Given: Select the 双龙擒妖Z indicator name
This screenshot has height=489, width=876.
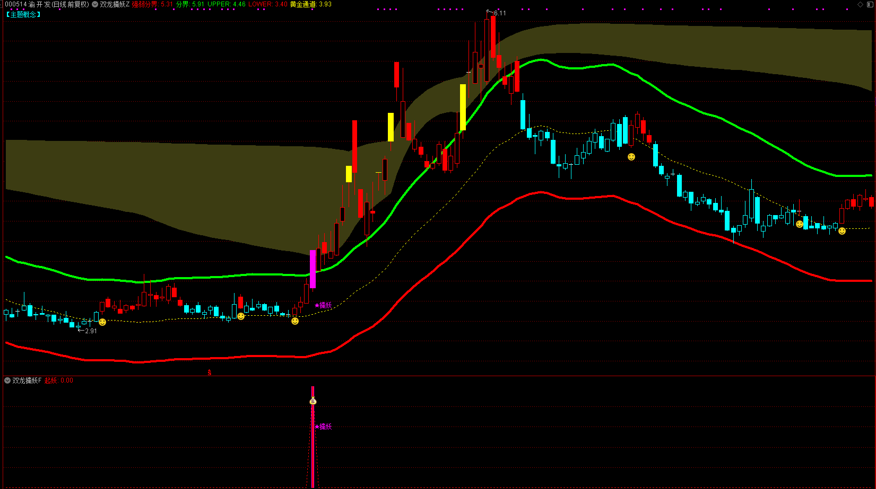Looking at the screenshot, I should click(115, 4).
